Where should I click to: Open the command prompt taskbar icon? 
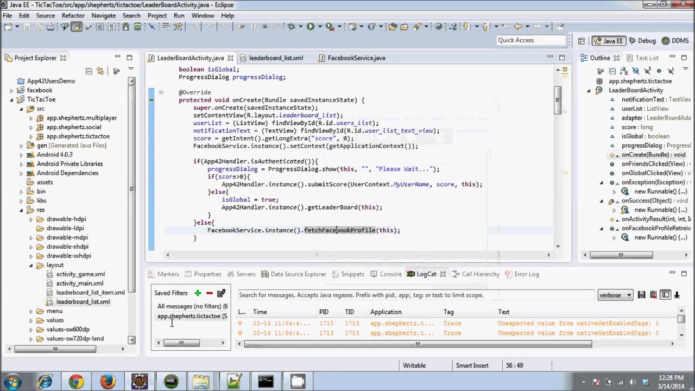(266, 382)
